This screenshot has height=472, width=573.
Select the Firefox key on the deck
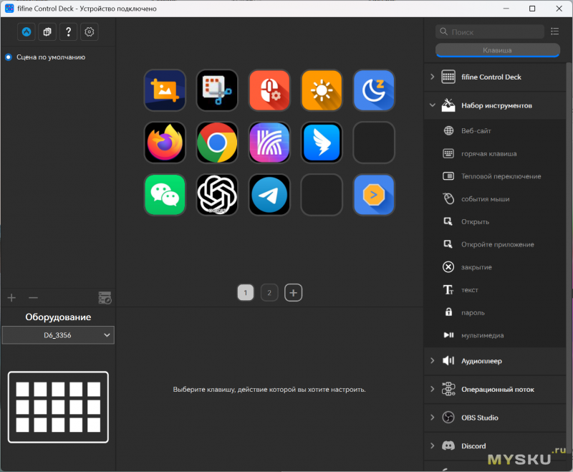tap(165, 143)
